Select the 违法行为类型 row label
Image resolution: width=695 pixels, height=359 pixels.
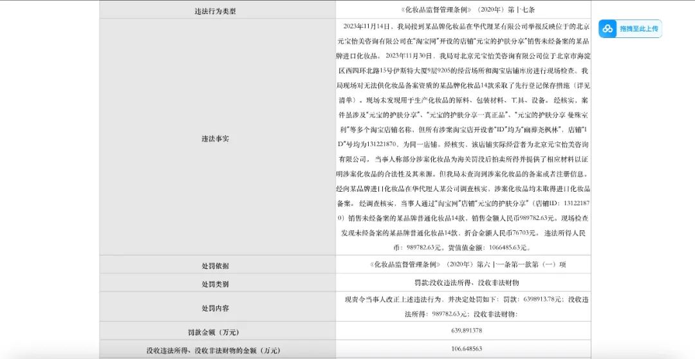coord(215,12)
